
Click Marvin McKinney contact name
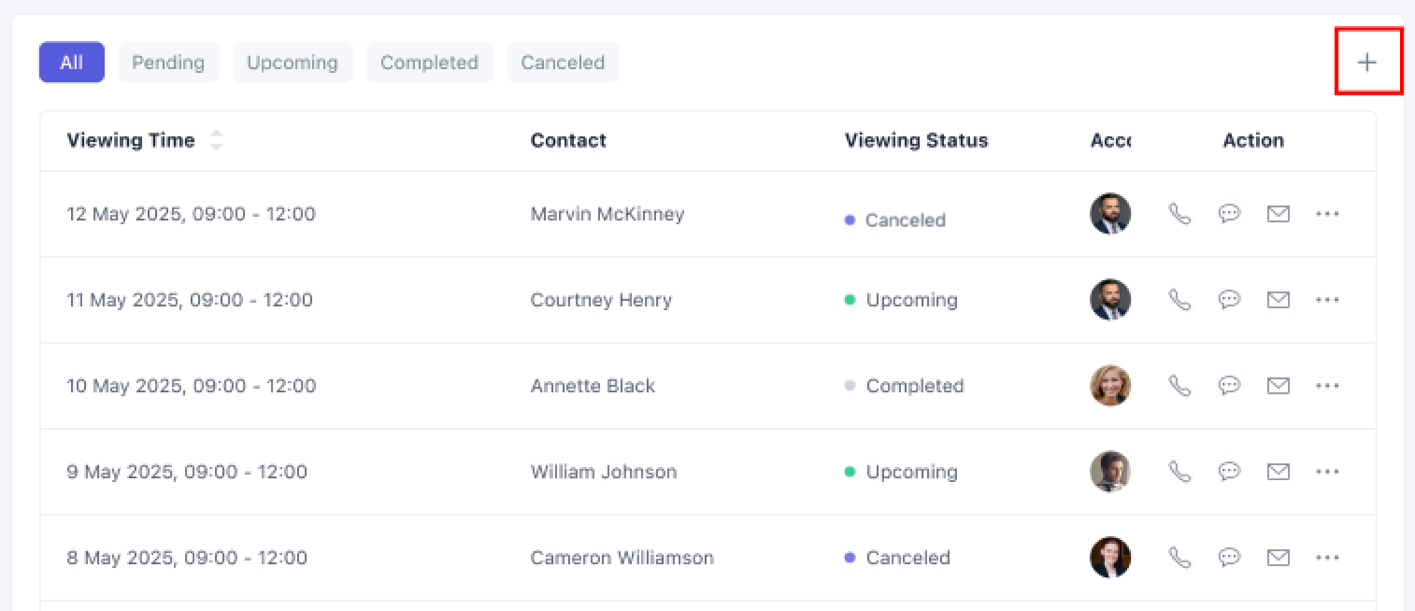(607, 214)
